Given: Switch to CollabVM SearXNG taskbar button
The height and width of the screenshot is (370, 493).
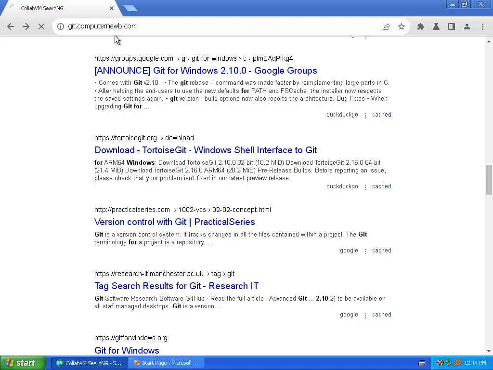Looking at the screenshot, I should coord(89,363).
